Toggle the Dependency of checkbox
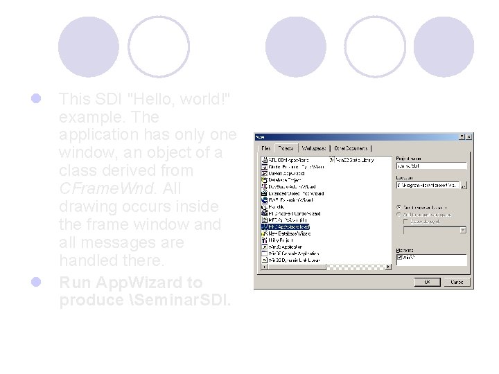The width and height of the screenshot is (499, 374). 405,222
